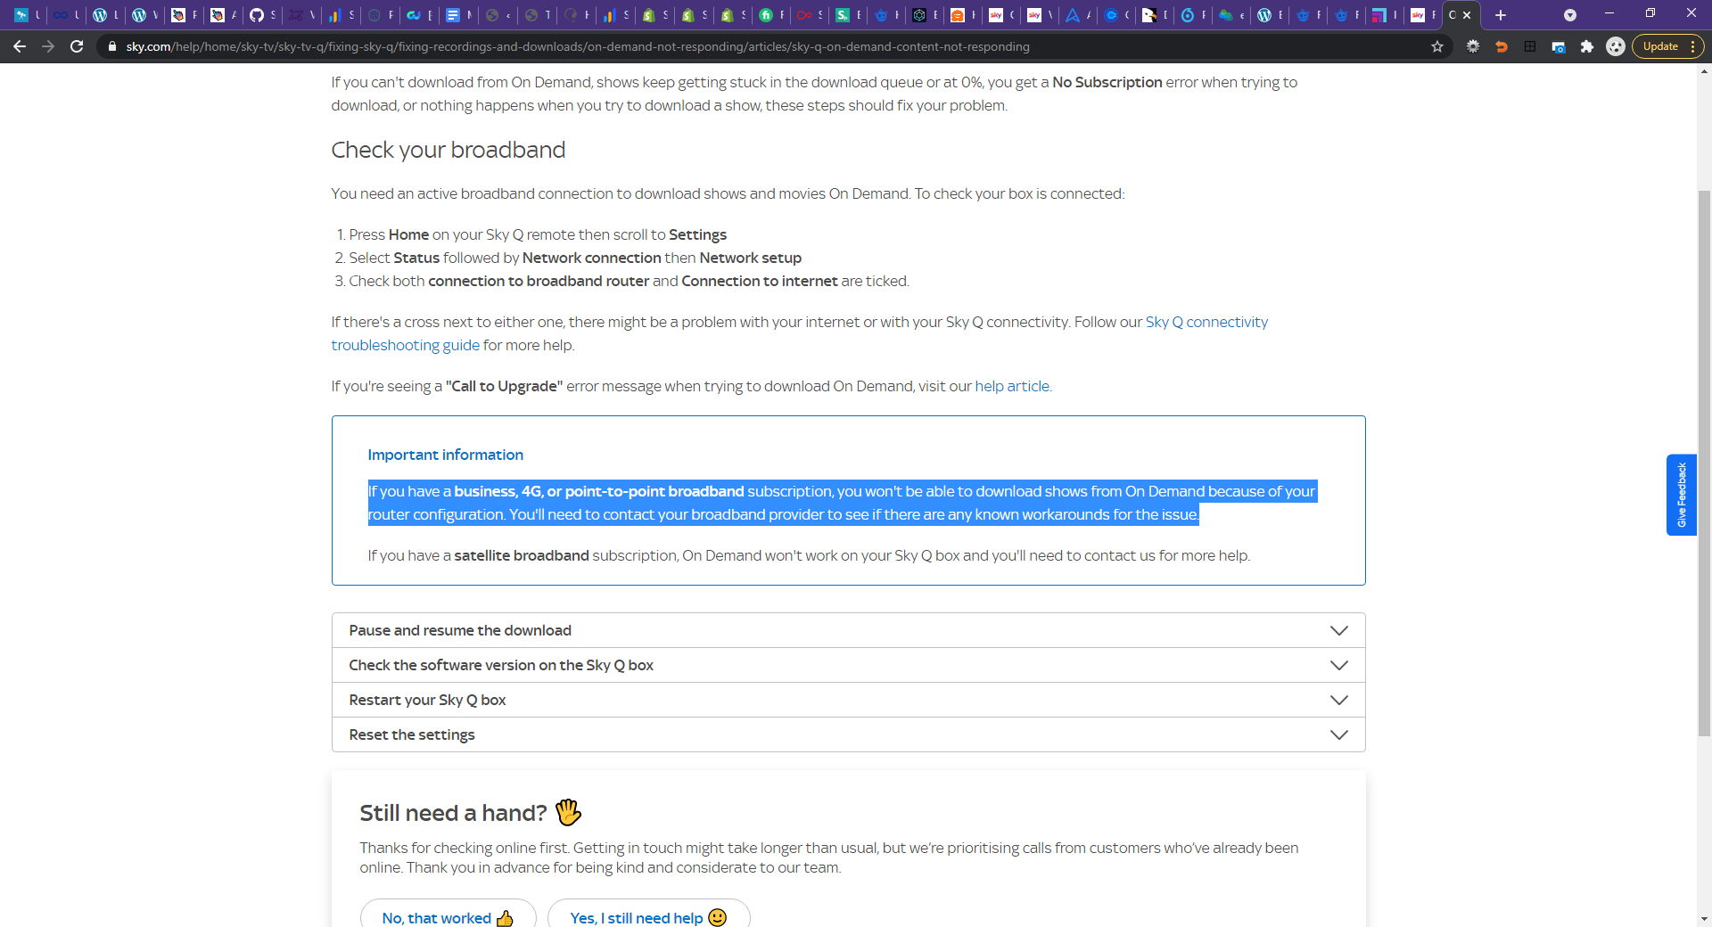Open the soccer ball profile avatar
This screenshot has width=1712, height=927.
pyautogui.click(x=1616, y=46)
